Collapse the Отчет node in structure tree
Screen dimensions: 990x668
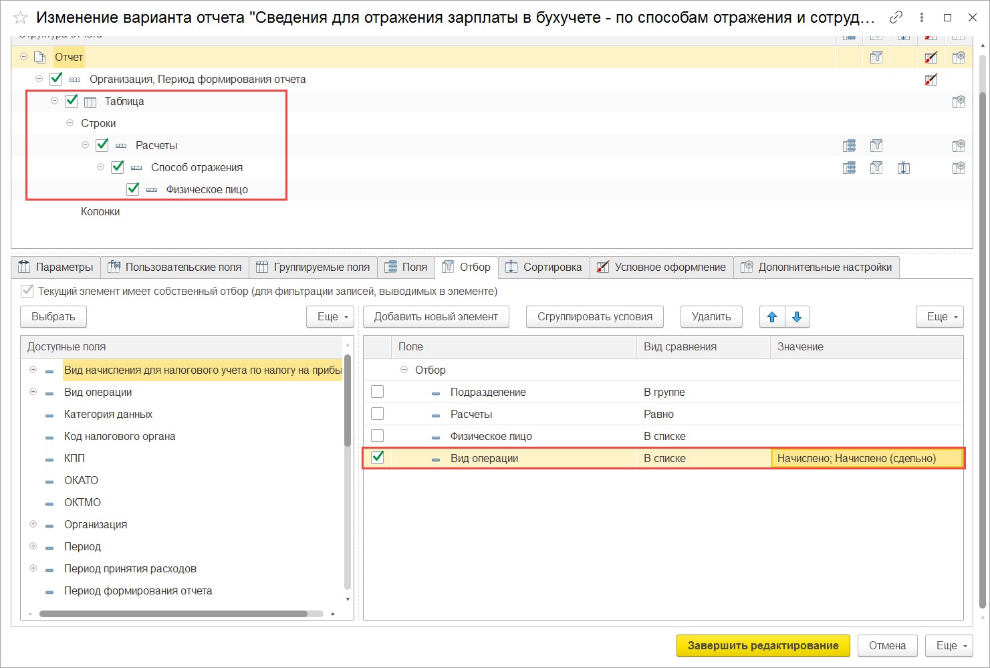click(x=23, y=57)
